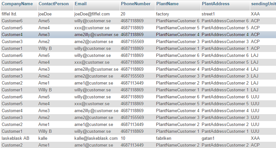Select arne1@customer.se in the UJU row
This screenshot has width=276, height=148.
[94, 125]
